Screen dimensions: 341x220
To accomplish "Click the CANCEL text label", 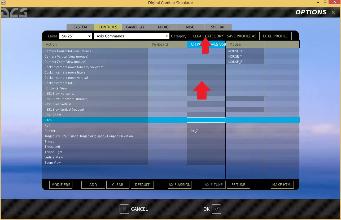I will click(x=139, y=209).
